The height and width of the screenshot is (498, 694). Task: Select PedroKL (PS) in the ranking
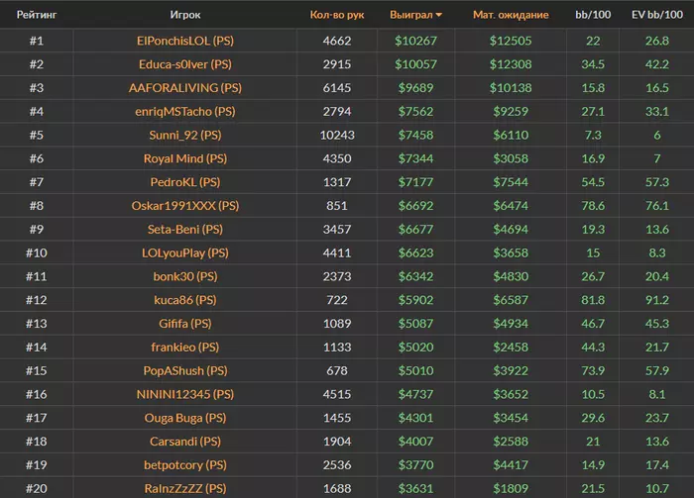coord(184,182)
